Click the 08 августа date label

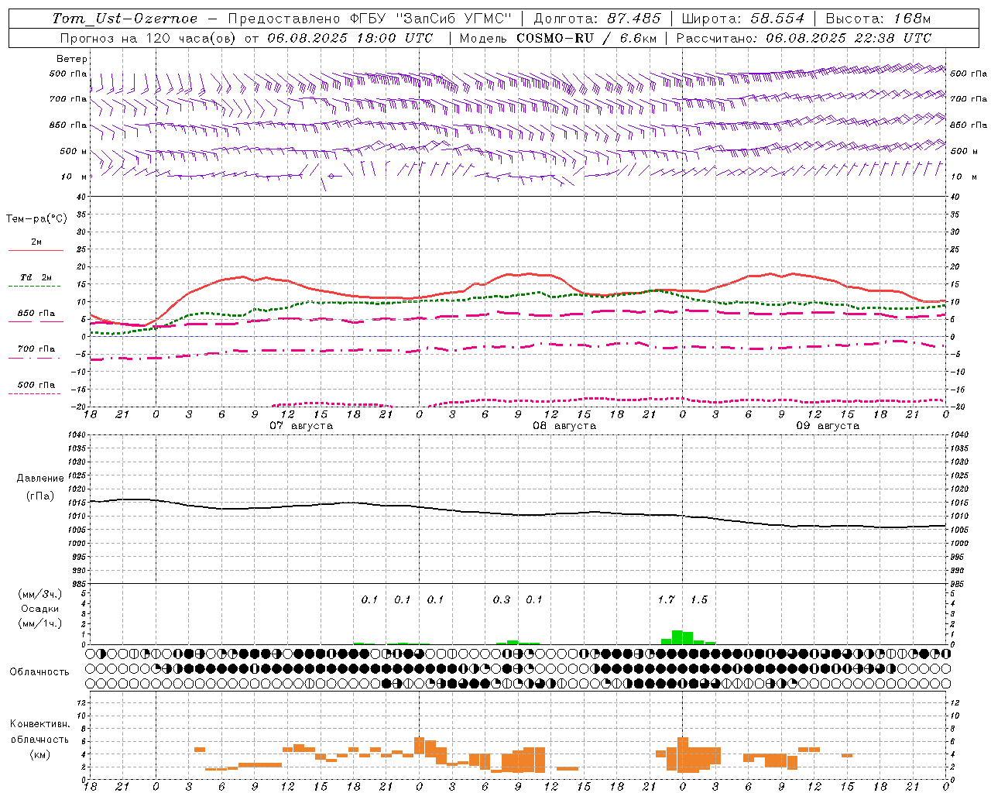pyautogui.click(x=564, y=426)
